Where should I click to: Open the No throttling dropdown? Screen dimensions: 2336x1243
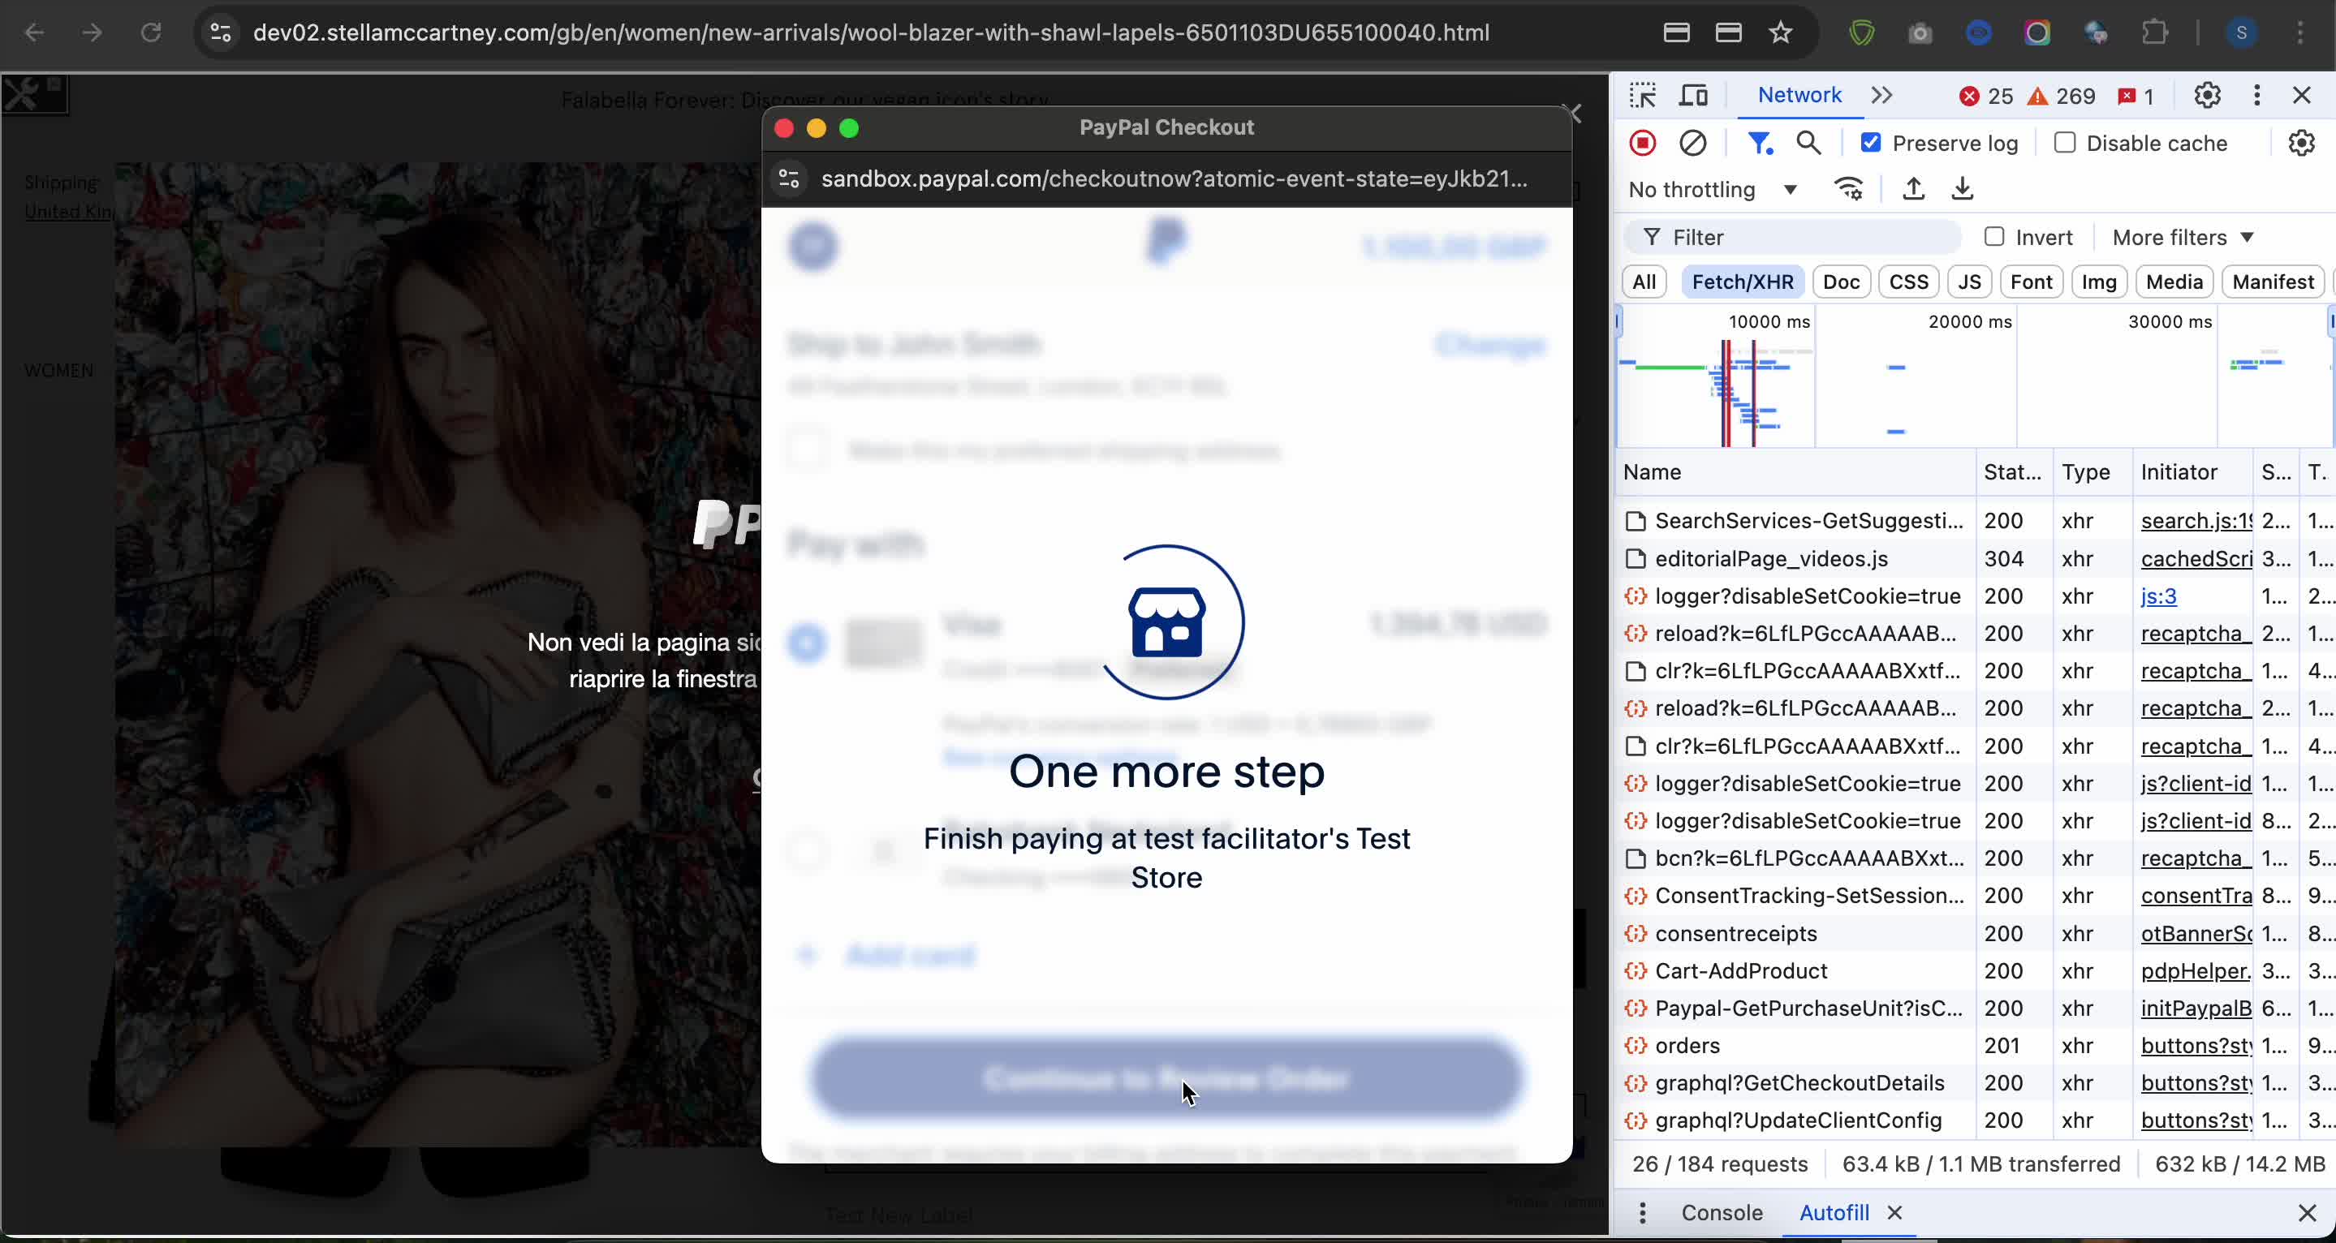coord(1712,190)
